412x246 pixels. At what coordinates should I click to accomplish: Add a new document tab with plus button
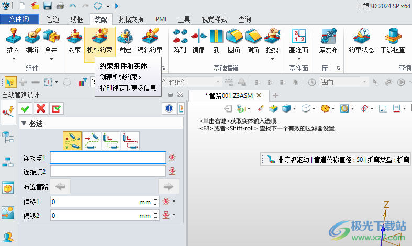275,95
